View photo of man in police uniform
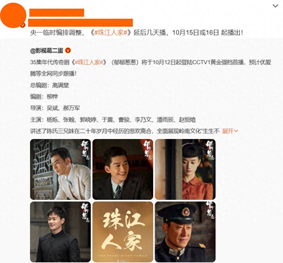Viewport: 283px width, 263px height. (185, 232)
